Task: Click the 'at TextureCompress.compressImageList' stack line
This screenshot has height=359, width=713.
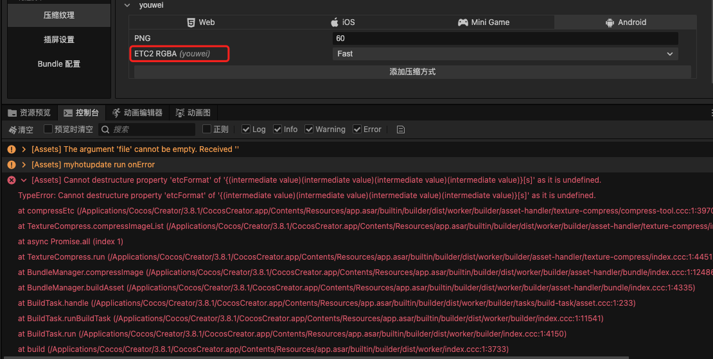Action: tap(365, 226)
